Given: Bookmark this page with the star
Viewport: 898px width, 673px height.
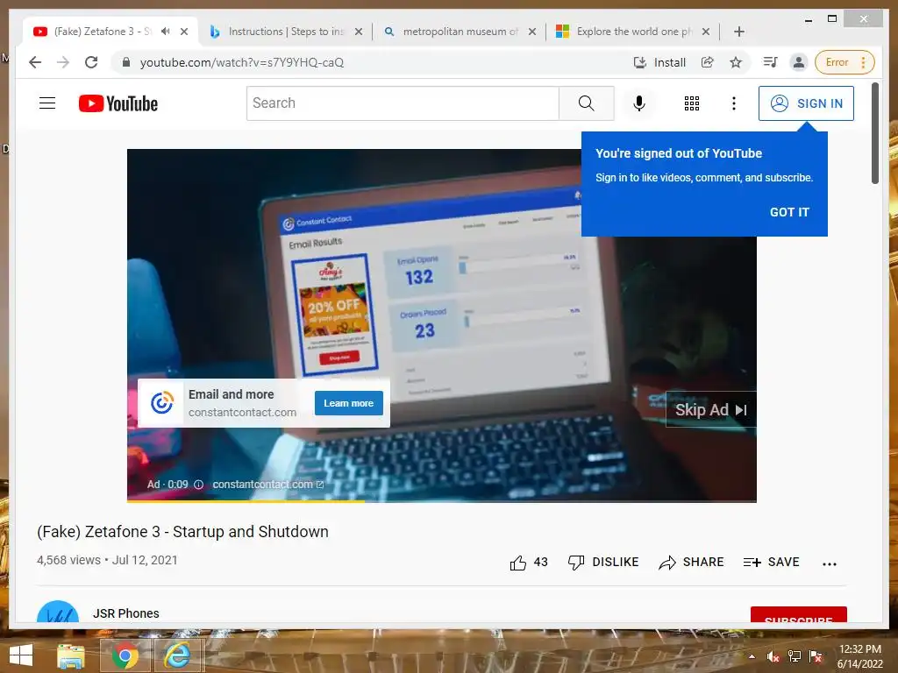Looking at the screenshot, I should pyautogui.click(x=736, y=62).
